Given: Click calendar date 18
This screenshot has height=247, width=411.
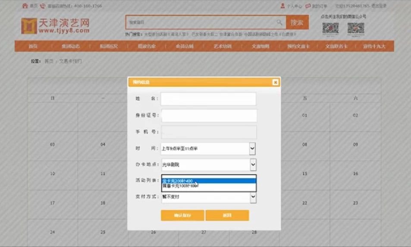Looking at the screenshot, I should coord(103,203).
